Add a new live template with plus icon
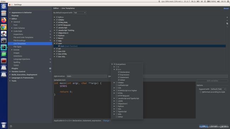Screen dimensions: 230x129 pos(227,17)
